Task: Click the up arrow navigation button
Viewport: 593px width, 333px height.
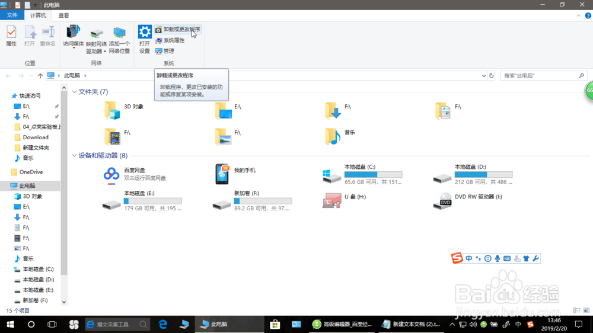Action: [40, 76]
